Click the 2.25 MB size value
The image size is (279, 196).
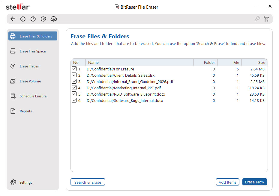pos(257,82)
